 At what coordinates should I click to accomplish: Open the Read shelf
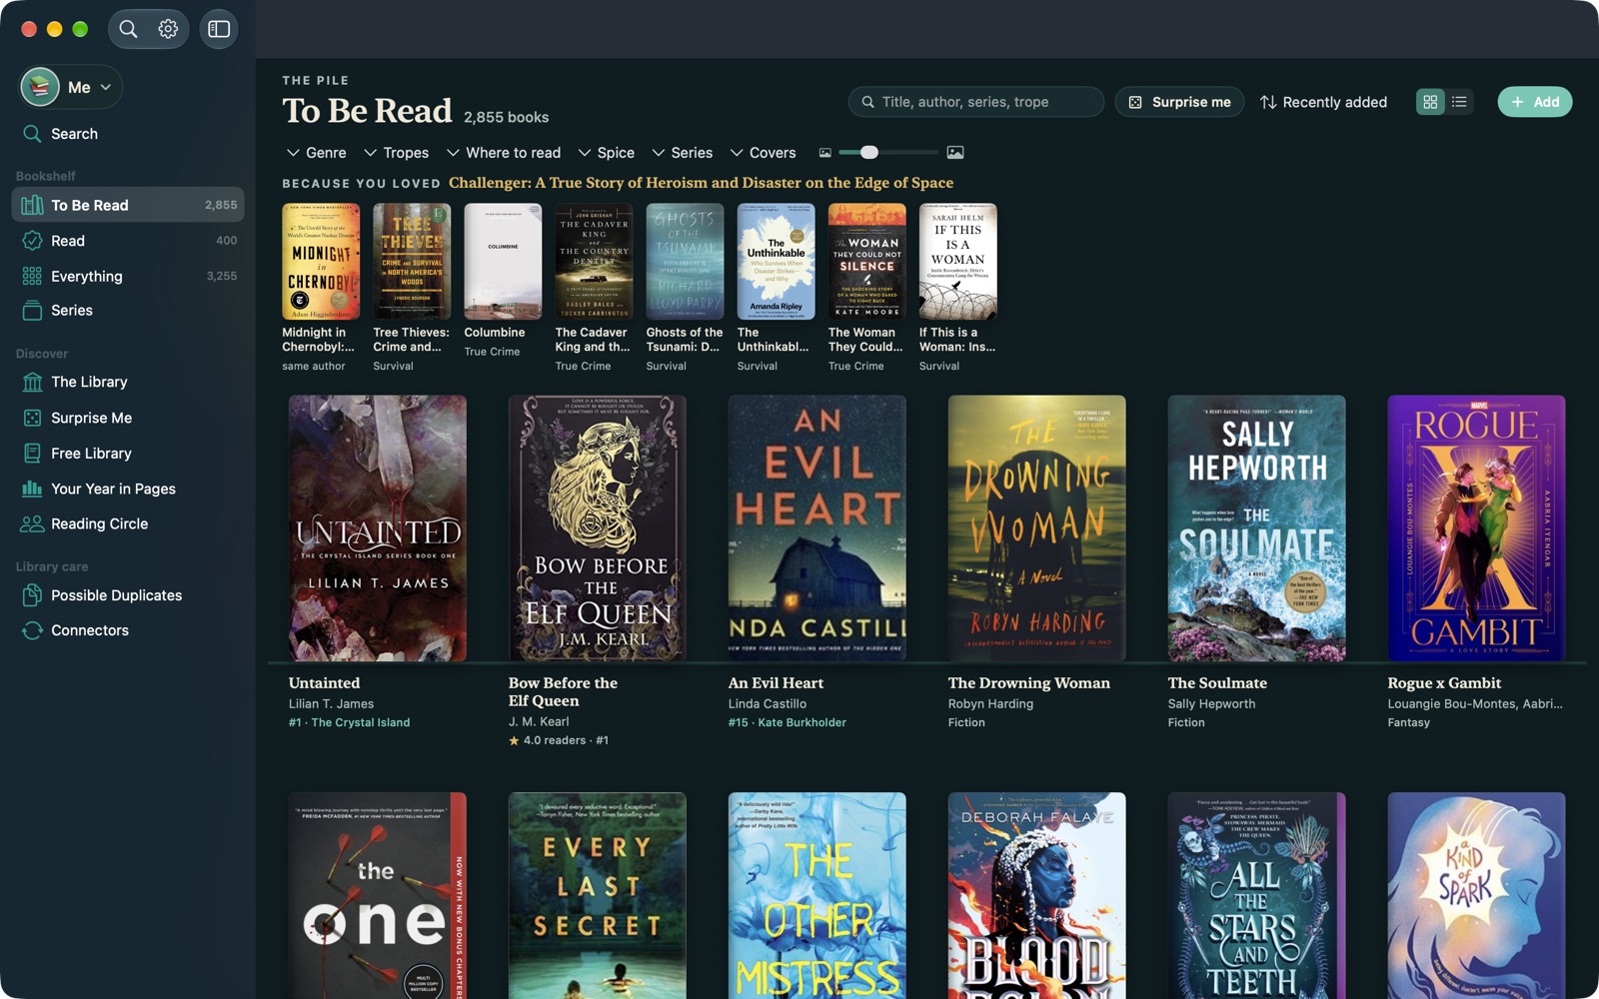pyautogui.click(x=128, y=241)
